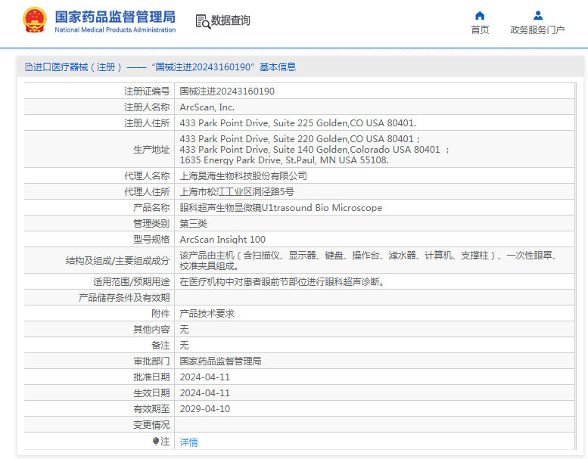Click the 代理人住所 label
Image resolution: width=588 pixels, height=459 pixels.
point(147,192)
